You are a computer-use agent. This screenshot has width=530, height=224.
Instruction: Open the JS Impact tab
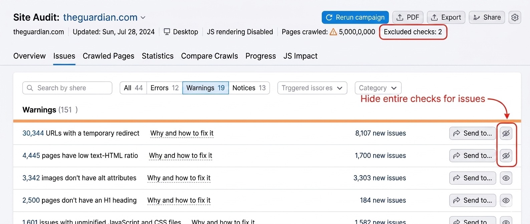pos(300,56)
